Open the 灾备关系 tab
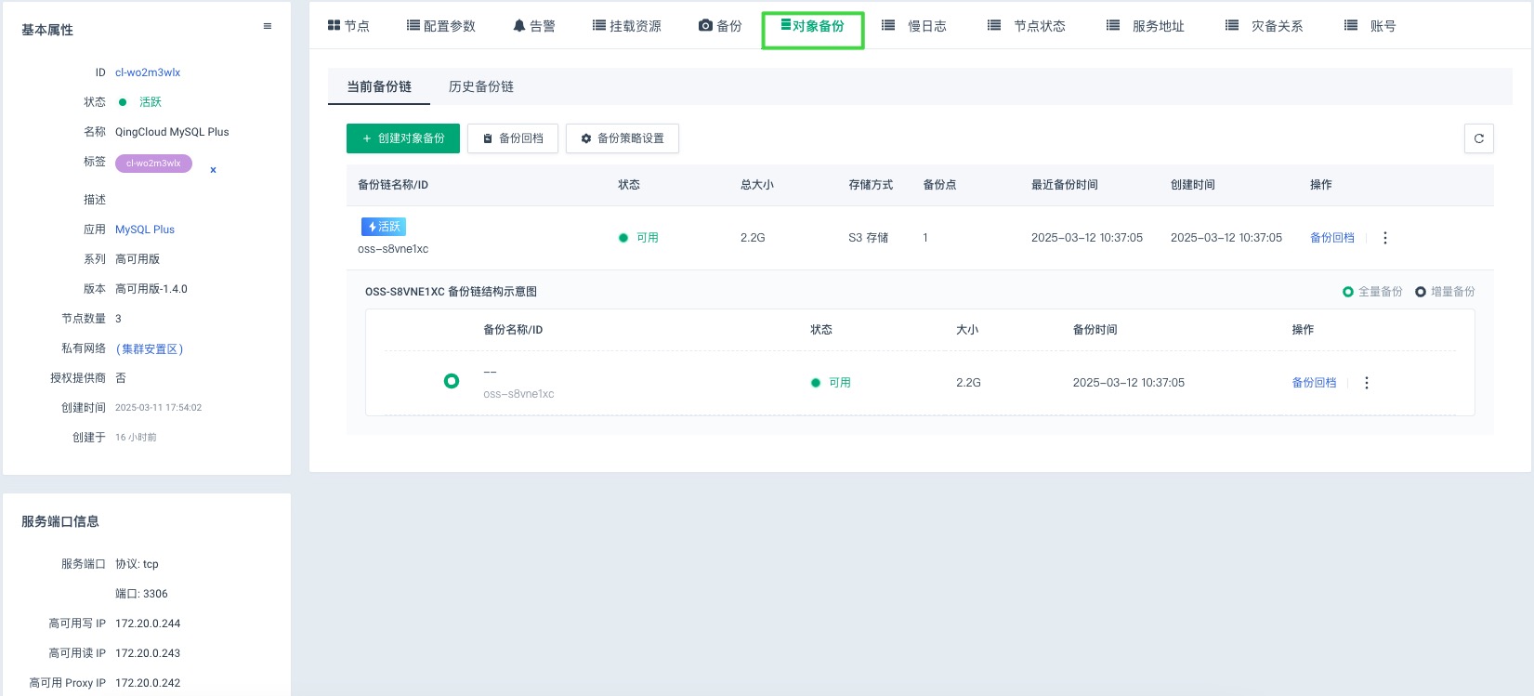Screen dimensions: 1534x696 [1265, 26]
